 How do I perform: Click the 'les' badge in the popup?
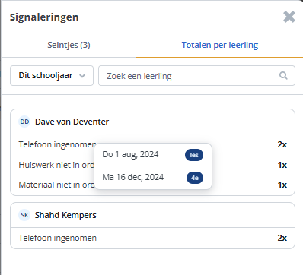coord(194,155)
